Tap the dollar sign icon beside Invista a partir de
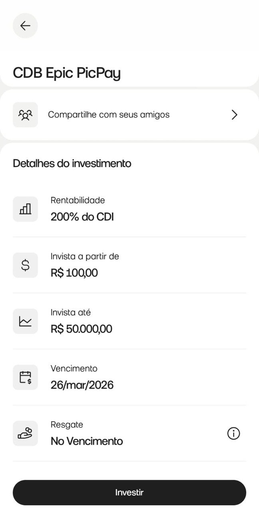This screenshot has height=513, width=259. tap(25, 265)
